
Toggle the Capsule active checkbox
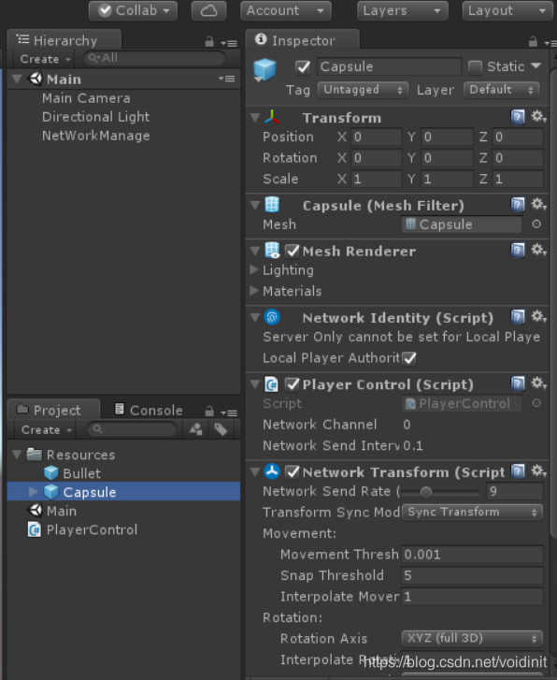[x=303, y=66]
